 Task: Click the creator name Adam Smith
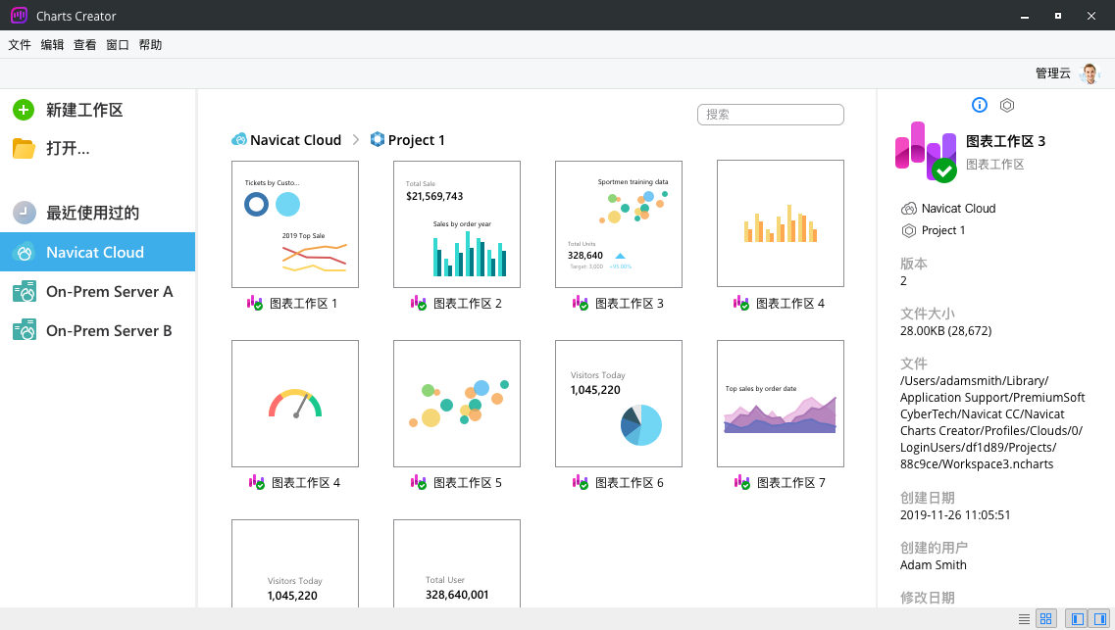point(933,564)
